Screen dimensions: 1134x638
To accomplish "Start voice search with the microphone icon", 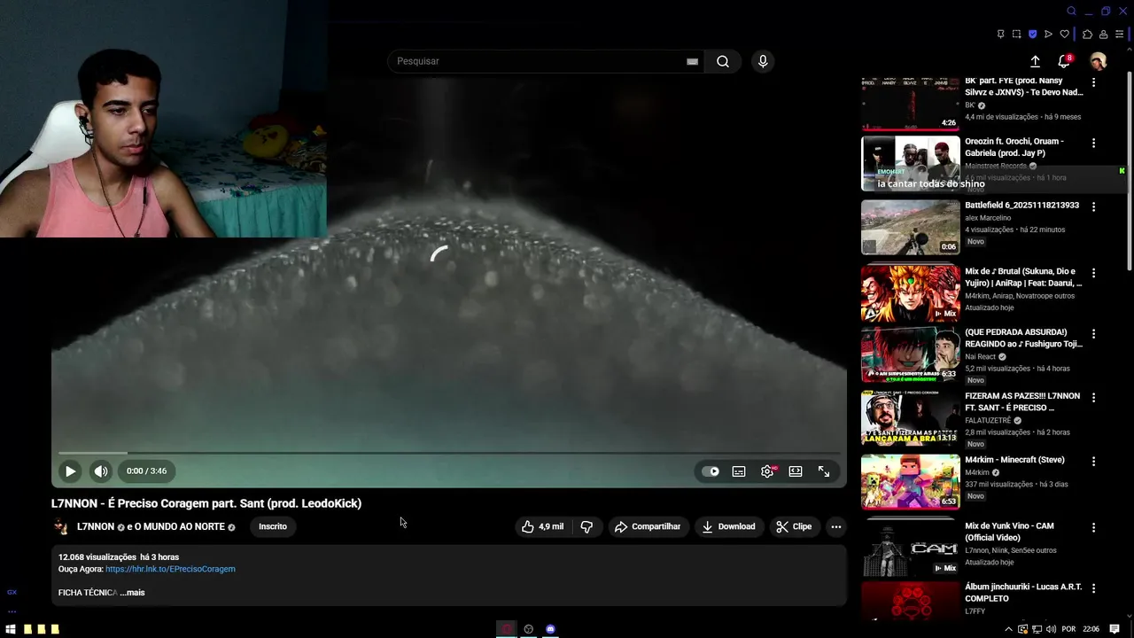I will (x=763, y=61).
